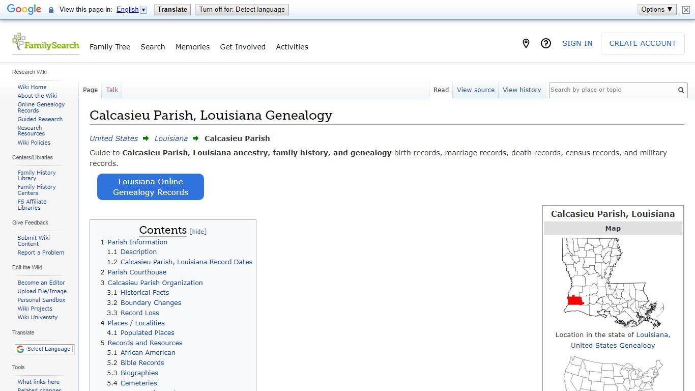Open the Family Tree menu
The width and height of the screenshot is (695, 391).
pyautogui.click(x=110, y=47)
